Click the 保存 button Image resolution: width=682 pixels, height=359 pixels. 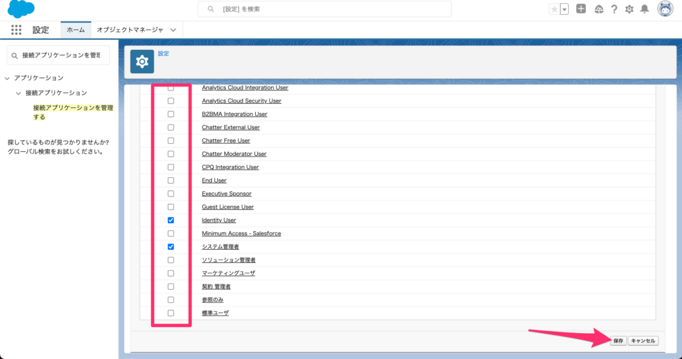tap(618, 340)
